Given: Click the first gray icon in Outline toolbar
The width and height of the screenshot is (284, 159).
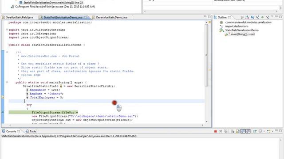Looking at the screenshot, I should point(242,17).
